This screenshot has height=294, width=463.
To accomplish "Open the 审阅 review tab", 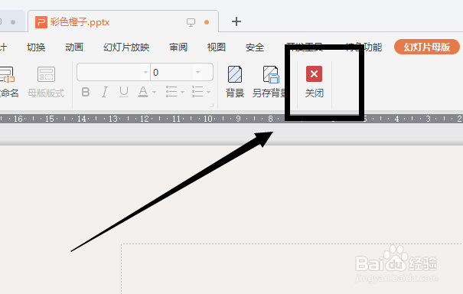I will 178,47.
